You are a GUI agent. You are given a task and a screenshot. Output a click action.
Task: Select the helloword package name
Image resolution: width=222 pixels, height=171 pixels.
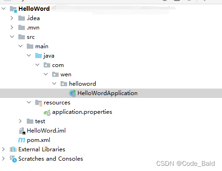83,84
